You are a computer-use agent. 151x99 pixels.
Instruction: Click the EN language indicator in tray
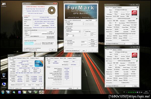(124, 92)
